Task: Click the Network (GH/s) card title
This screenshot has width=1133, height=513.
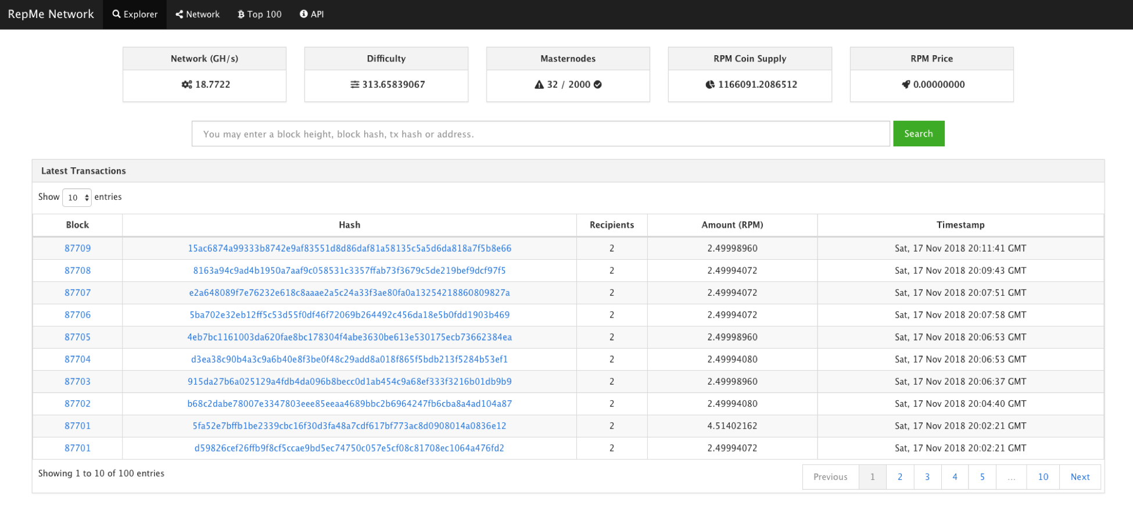Action: coord(205,59)
